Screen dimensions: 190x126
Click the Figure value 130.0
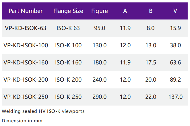point(100,45)
